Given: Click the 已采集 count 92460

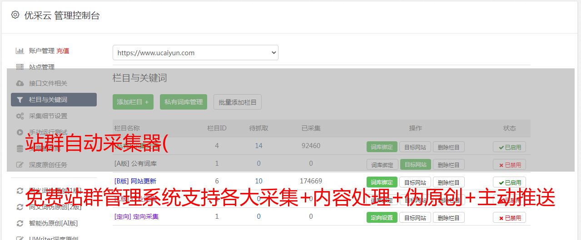Looking at the screenshot, I should click(x=311, y=146).
